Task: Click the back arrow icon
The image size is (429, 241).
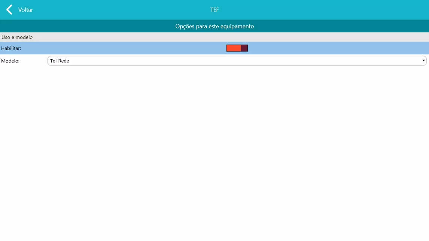Action: click(x=9, y=10)
